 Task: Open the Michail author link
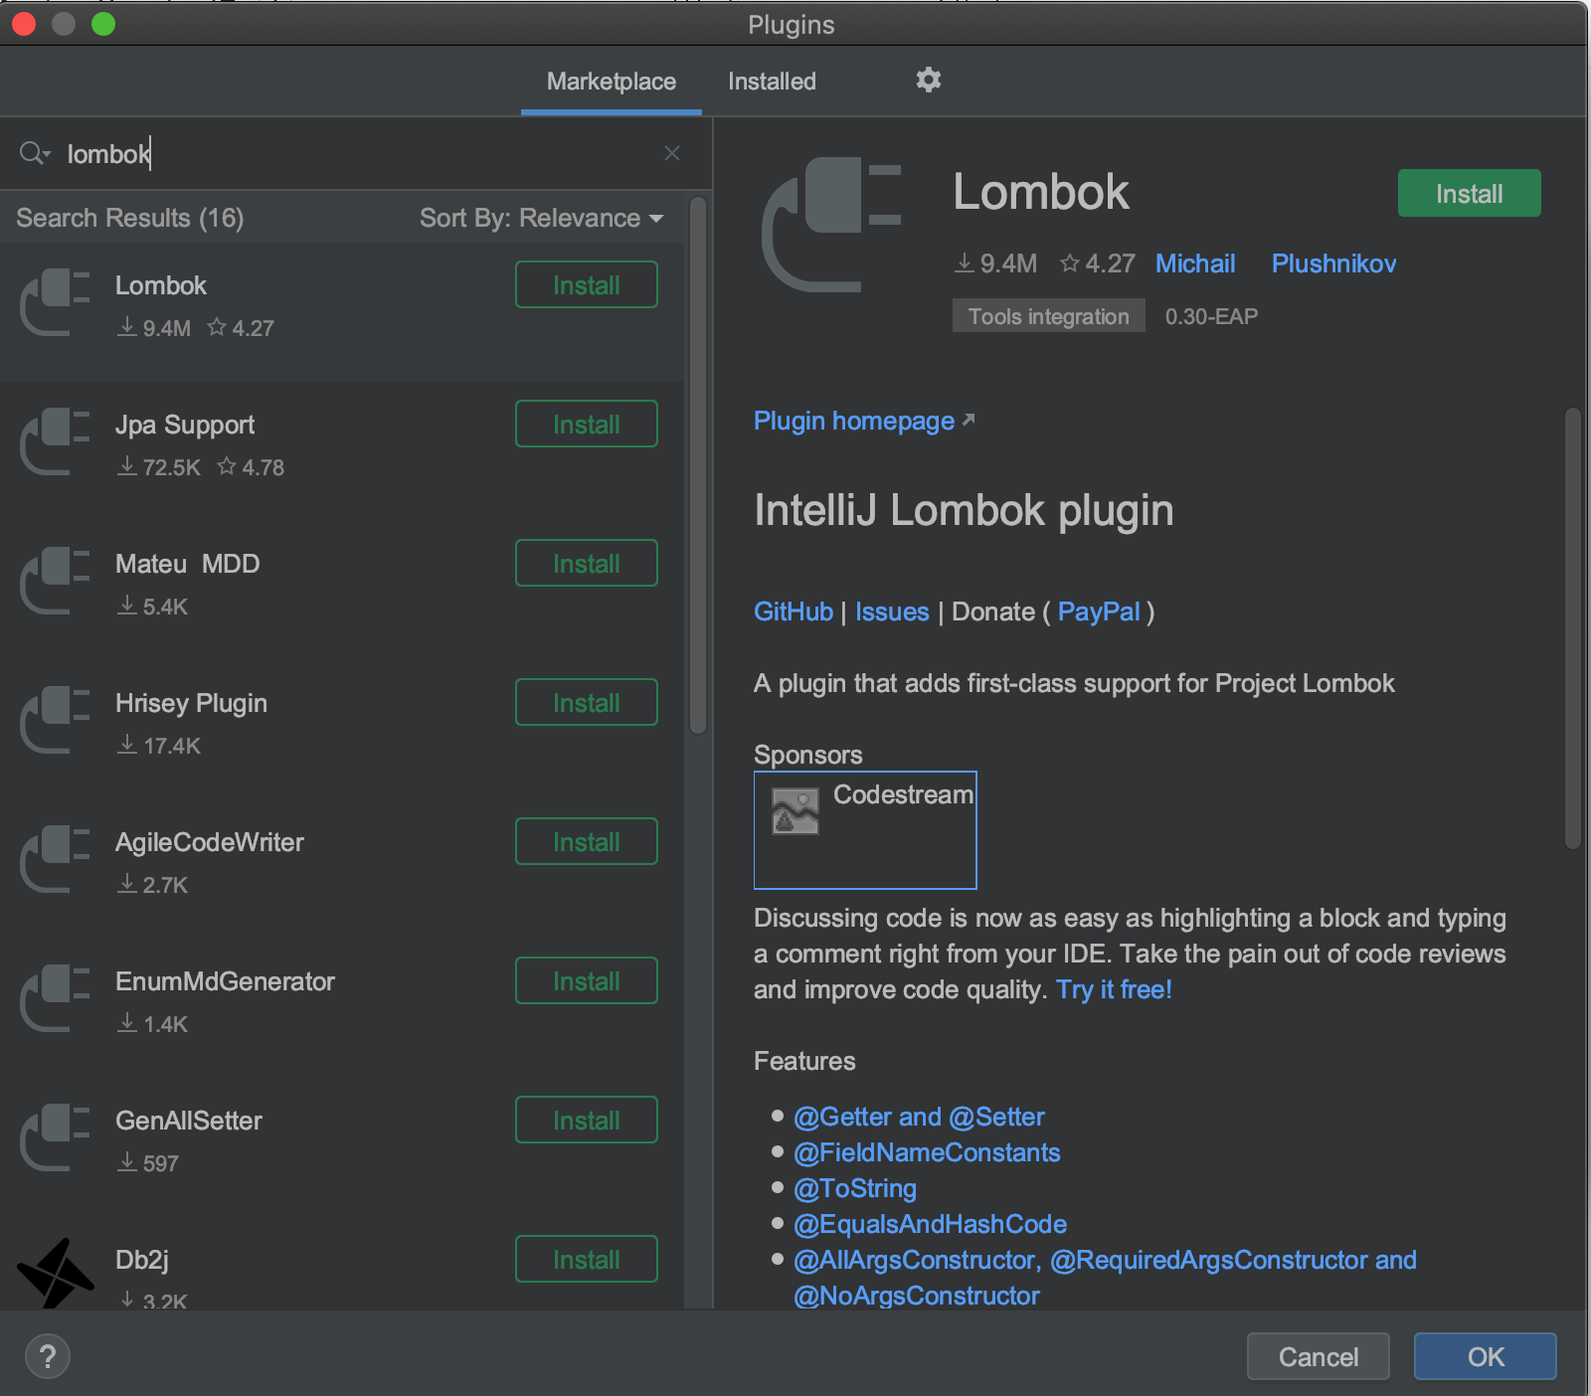coord(1195,263)
